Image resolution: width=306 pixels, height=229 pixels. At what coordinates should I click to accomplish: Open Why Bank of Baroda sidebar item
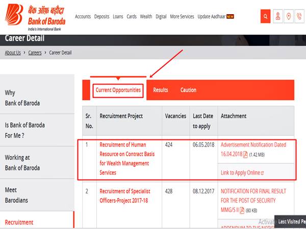[x=37, y=98]
